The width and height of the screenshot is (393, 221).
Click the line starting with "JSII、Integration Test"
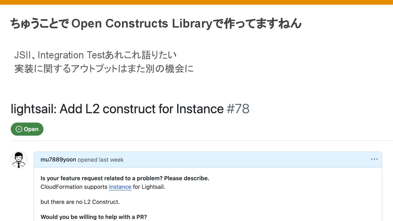95,55
